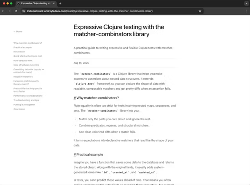Return via the Home link in sidebar

coord(18,32)
